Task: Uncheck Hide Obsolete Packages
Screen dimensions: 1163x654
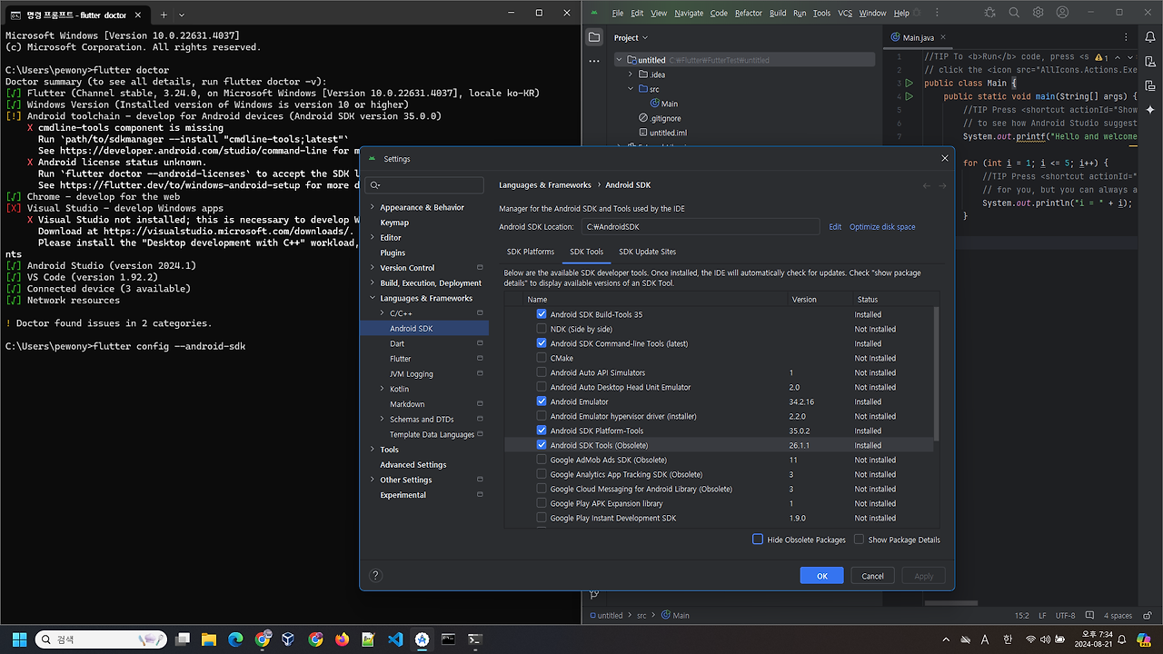Action: [x=757, y=539]
